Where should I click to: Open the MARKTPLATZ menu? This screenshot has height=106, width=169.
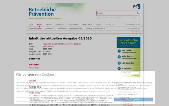87,25
